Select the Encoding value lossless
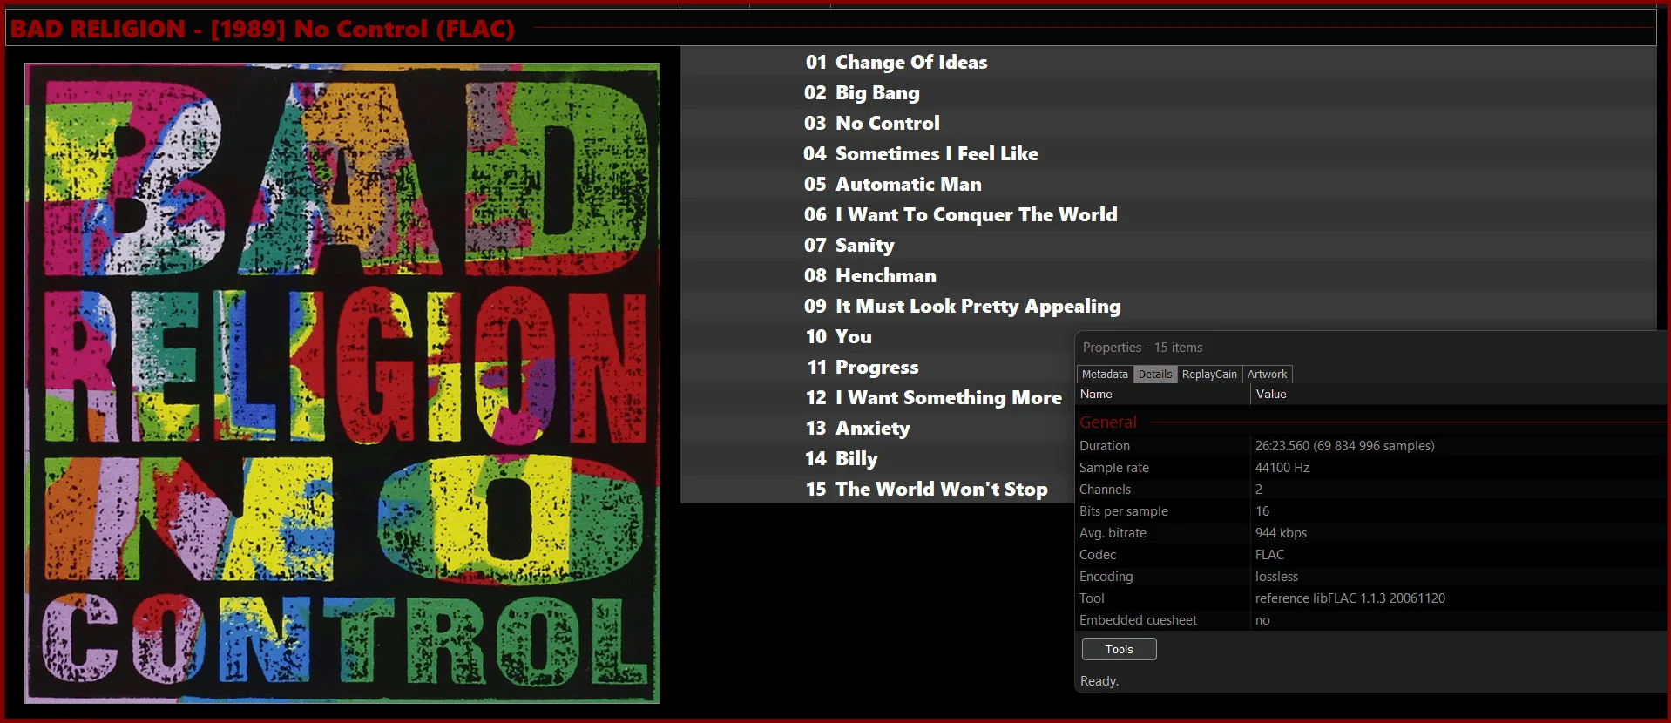Screen dimensions: 1671x723 click(x=1276, y=577)
